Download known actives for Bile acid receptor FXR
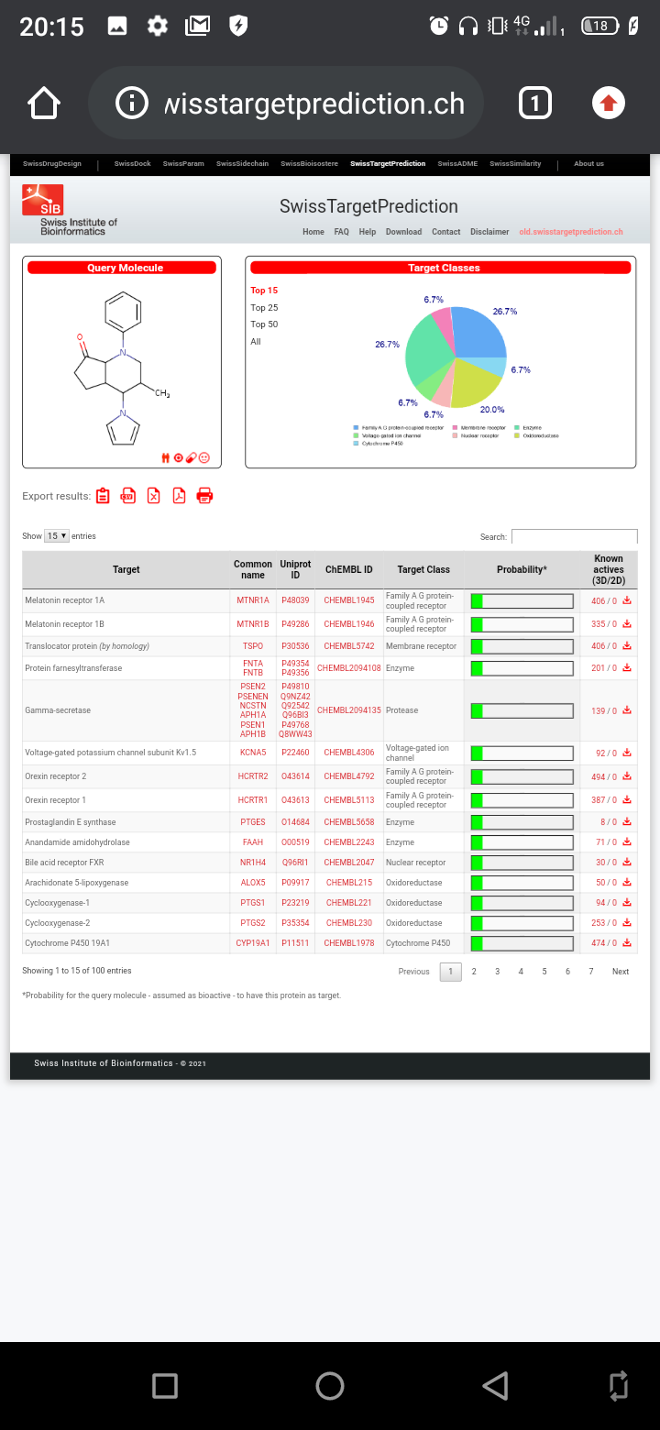The height and width of the screenshot is (1430, 660). (x=627, y=863)
